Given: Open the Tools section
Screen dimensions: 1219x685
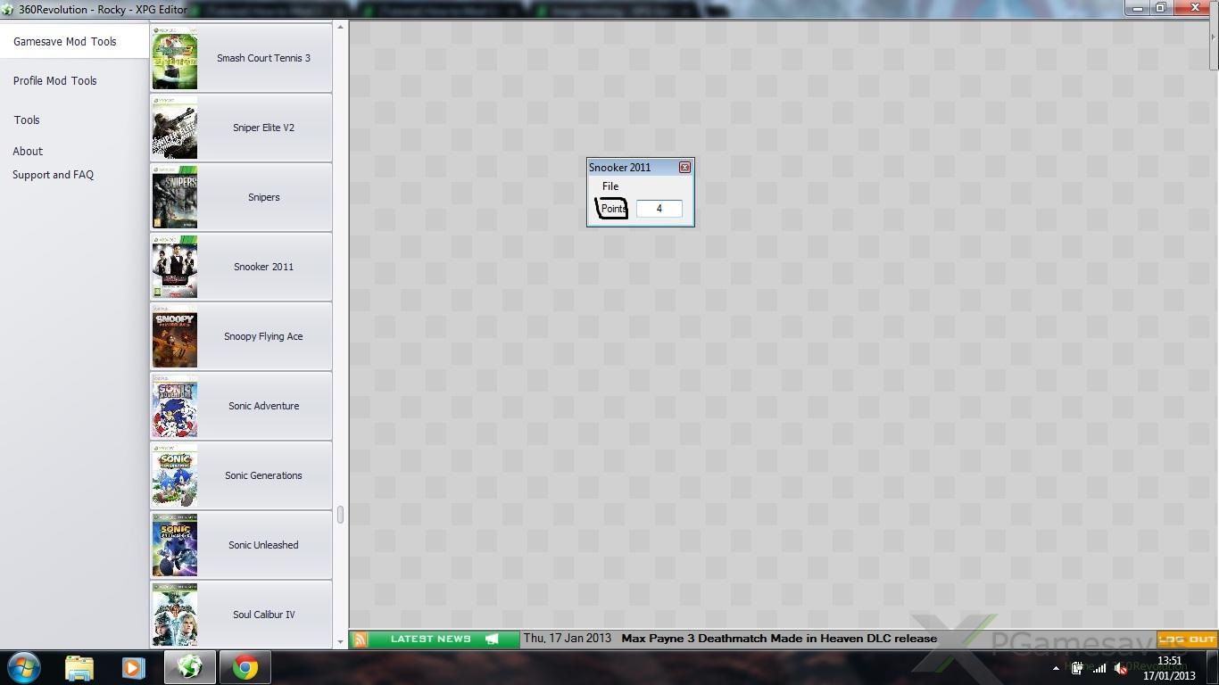Looking at the screenshot, I should (27, 120).
